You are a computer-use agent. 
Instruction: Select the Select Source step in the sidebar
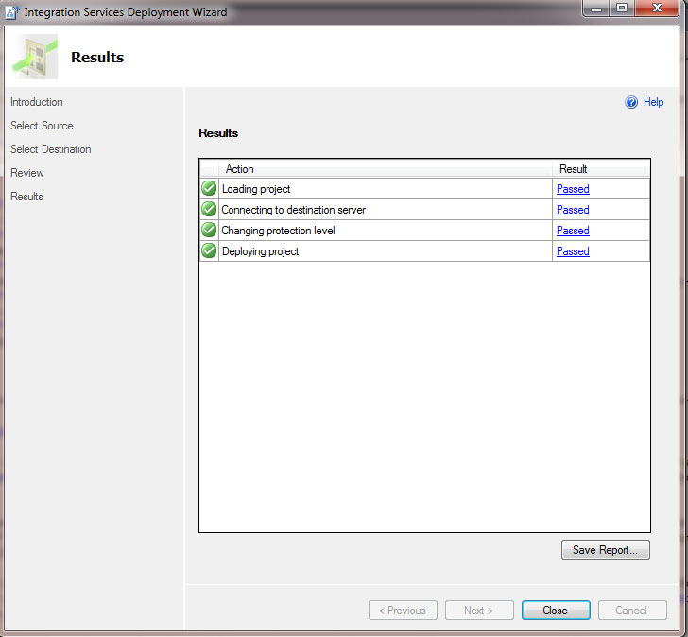42,126
